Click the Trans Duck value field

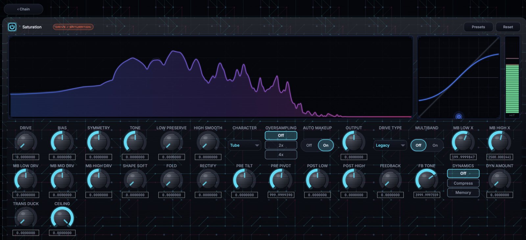[26, 233]
